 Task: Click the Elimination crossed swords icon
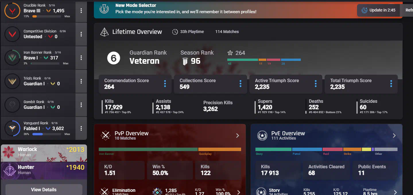click(104, 192)
